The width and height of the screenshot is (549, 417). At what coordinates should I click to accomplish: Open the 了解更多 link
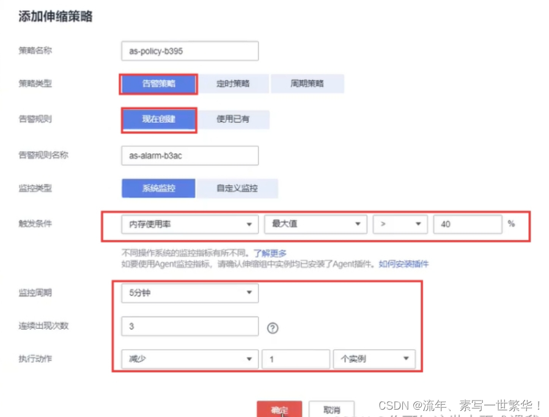(270, 254)
